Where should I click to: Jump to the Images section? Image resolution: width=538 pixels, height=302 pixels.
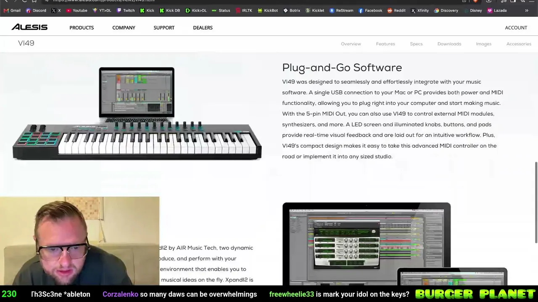pyautogui.click(x=484, y=44)
